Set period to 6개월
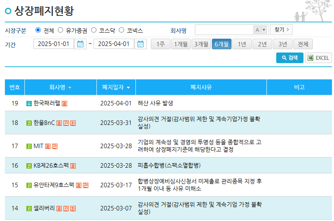Image resolution: width=334 pixels, height=221 pixels. (x=222, y=44)
